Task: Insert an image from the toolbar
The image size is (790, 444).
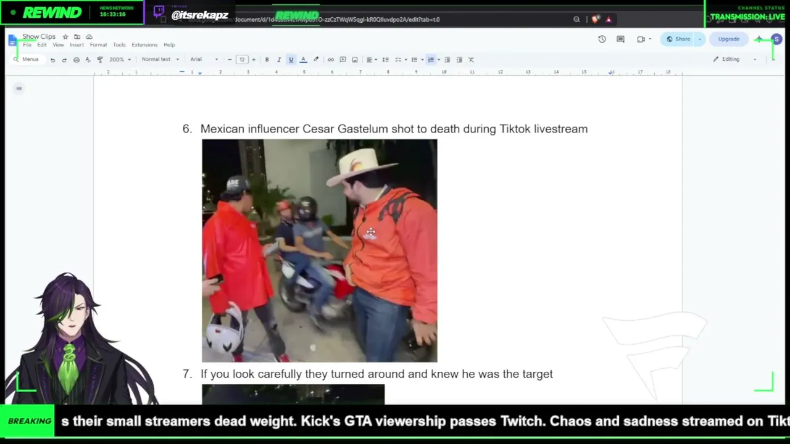Action: pyautogui.click(x=355, y=60)
